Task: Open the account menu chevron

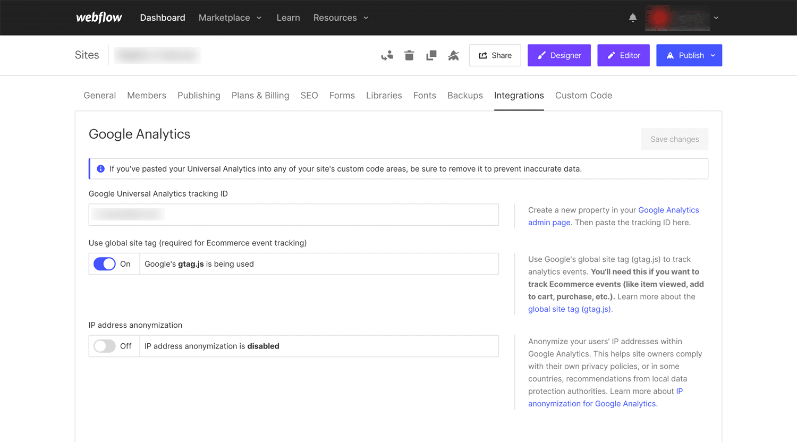Action: (716, 18)
